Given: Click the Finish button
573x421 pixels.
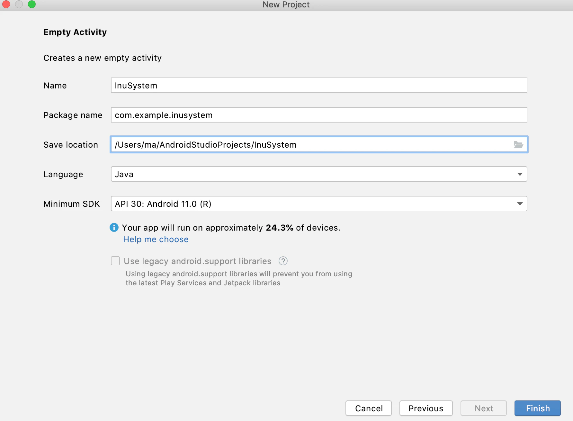Looking at the screenshot, I should (537, 408).
